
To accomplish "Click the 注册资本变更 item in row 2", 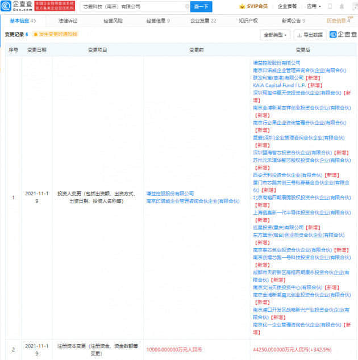I will click(x=97, y=350).
